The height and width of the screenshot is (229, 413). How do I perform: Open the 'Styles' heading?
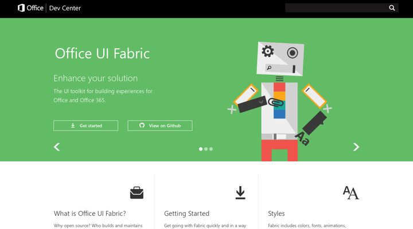tap(276, 214)
